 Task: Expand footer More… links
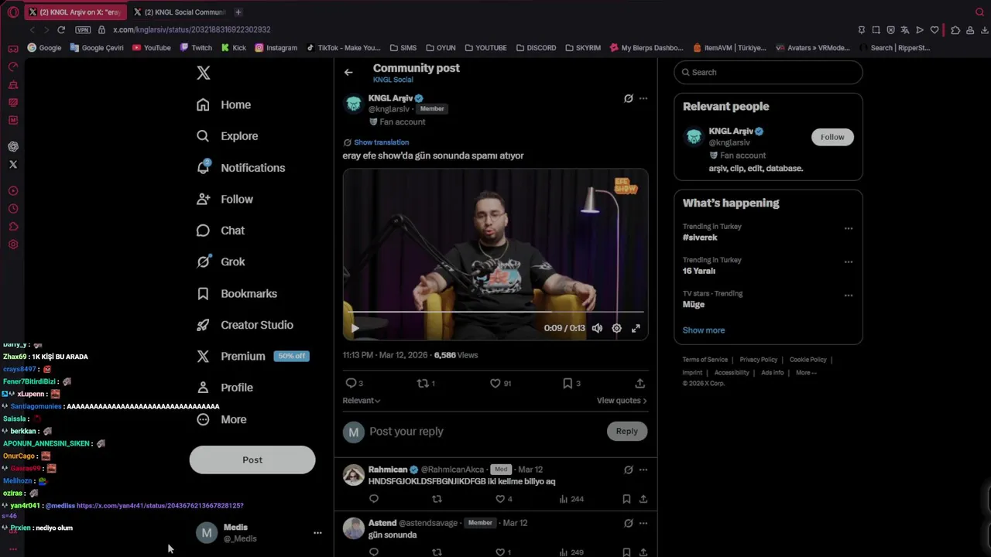pos(806,373)
